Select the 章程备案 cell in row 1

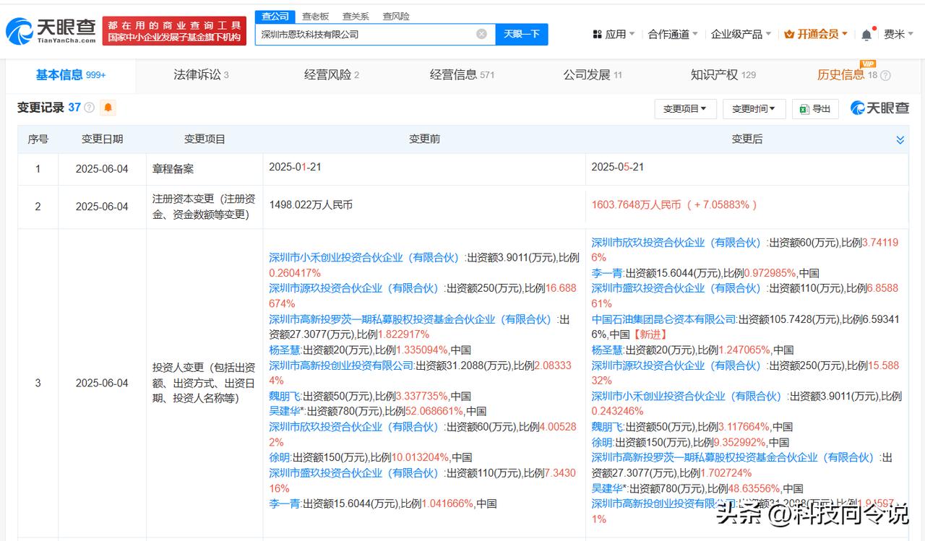pos(173,169)
